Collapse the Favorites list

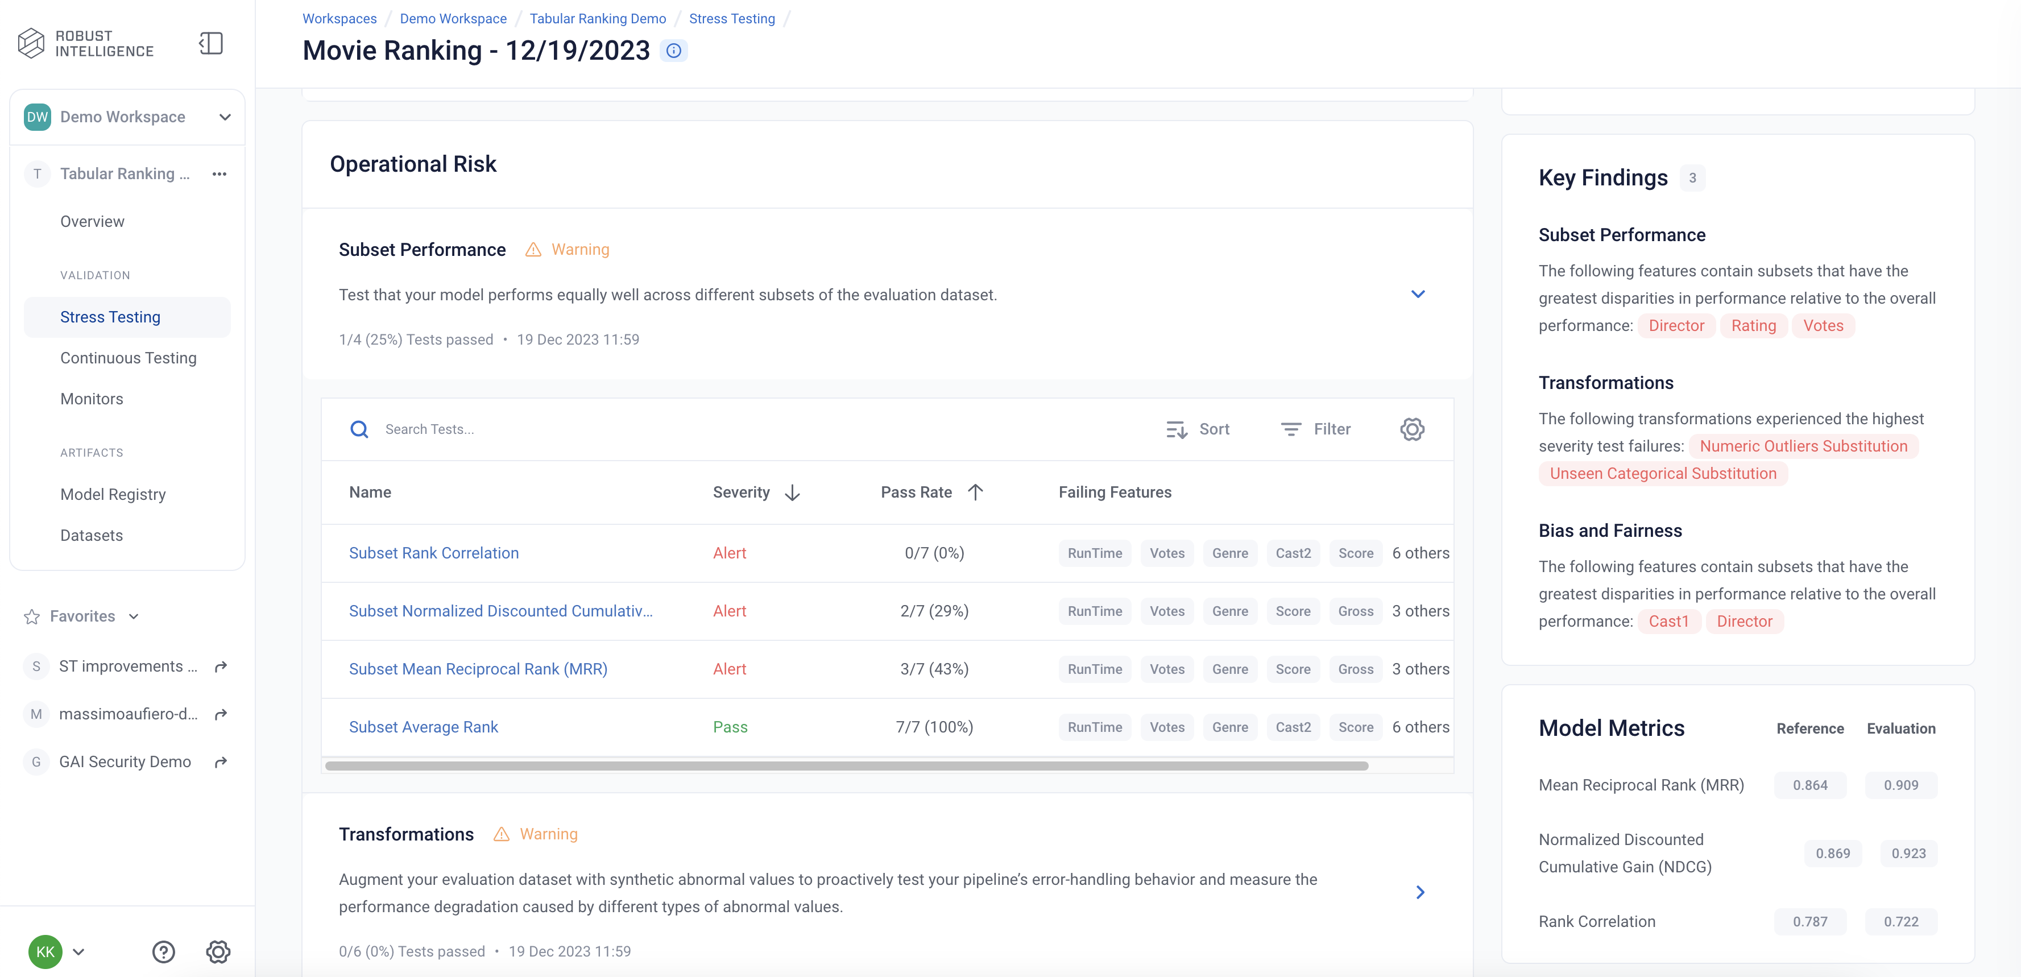click(134, 617)
